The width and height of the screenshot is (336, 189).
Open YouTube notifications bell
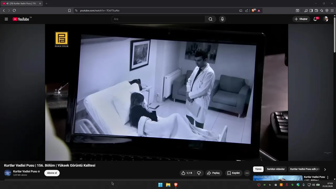(316, 19)
